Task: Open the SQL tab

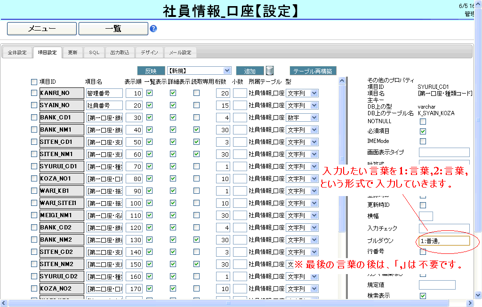Action: (94, 53)
